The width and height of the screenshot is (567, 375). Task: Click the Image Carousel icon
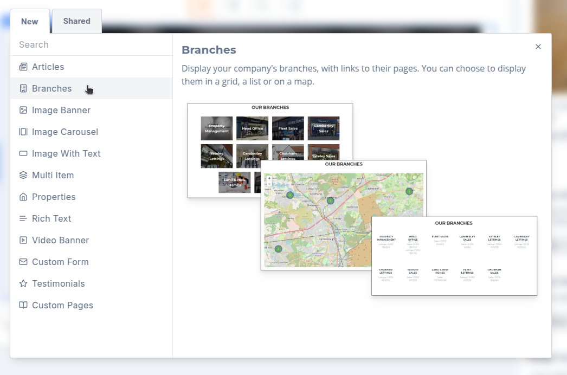pos(23,132)
